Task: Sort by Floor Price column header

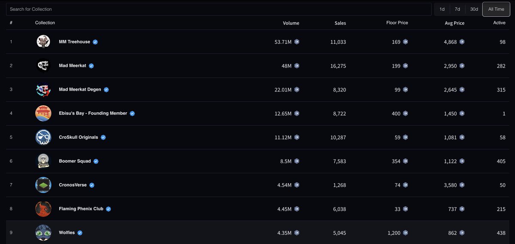Action: [397, 23]
